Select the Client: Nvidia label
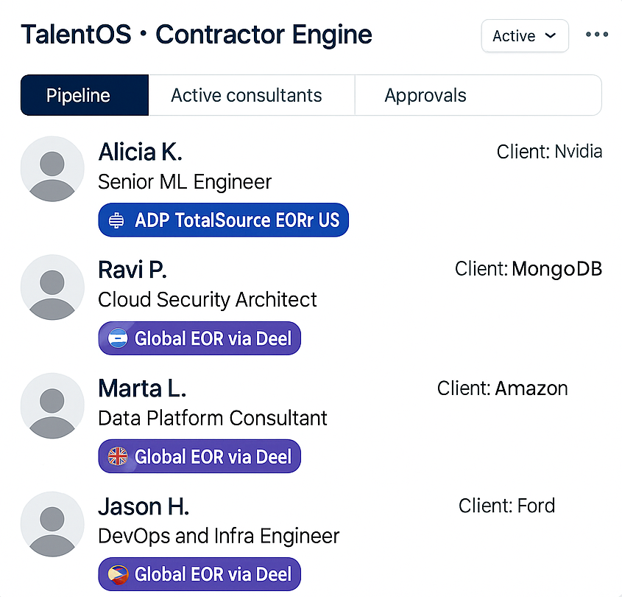622x597 pixels. pyautogui.click(x=549, y=152)
